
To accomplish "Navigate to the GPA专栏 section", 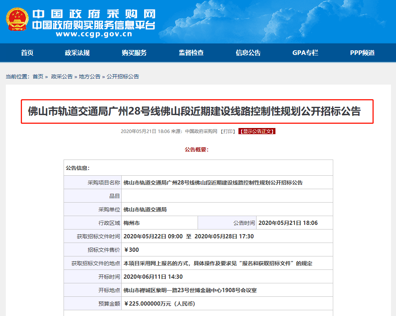I will coord(305,53).
